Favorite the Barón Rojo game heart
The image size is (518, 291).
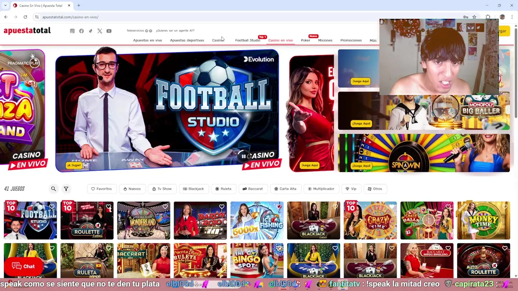[222, 207]
